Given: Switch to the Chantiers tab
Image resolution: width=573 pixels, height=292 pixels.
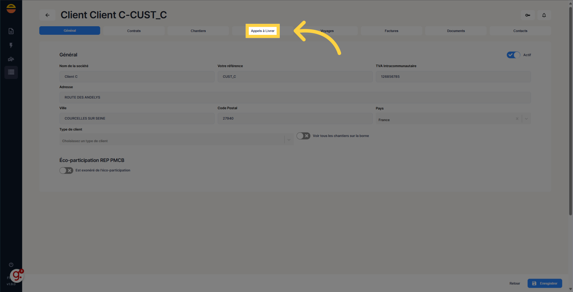Looking at the screenshot, I should (198, 31).
